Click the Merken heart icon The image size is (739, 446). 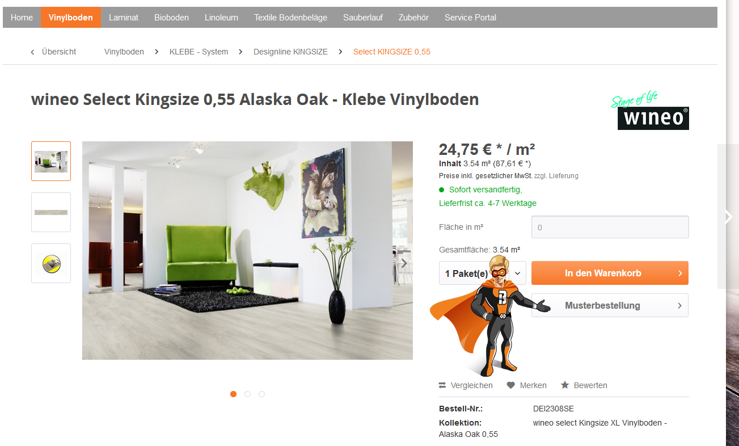pyautogui.click(x=510, y=385)
